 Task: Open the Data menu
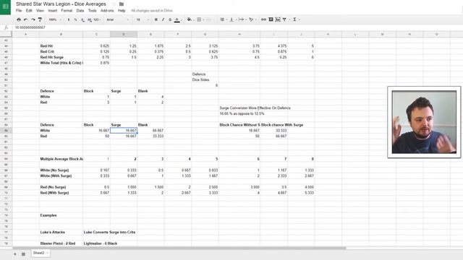click(x=80, y=11)
